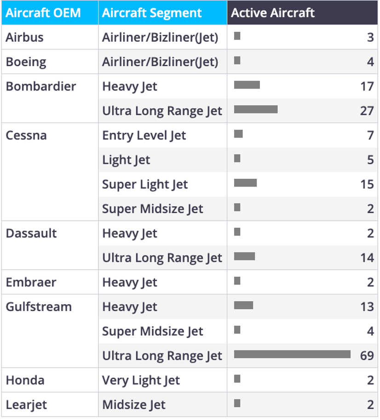Click the Aircraft Segment column header
The image size is (380, 420).
coord(162,12)
